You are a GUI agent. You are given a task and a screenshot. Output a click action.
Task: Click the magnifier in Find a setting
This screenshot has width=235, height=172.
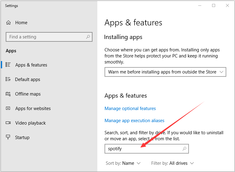88,37
